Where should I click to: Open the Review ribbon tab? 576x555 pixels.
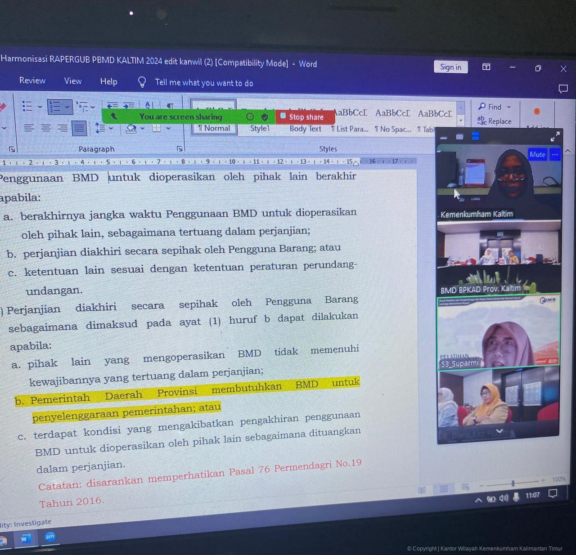tap(32, 81)
